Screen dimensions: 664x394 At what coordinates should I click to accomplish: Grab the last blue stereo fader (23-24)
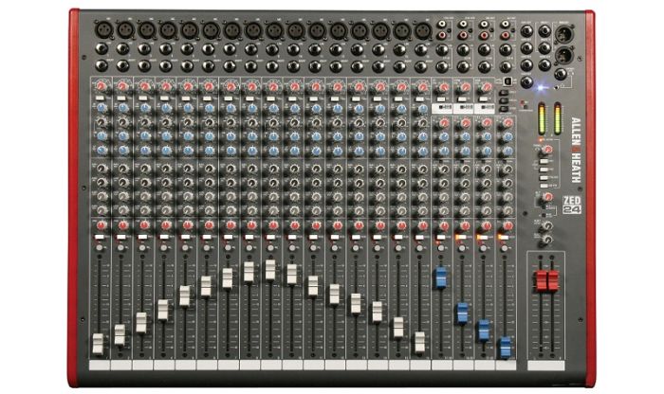[x=506, y=348]
